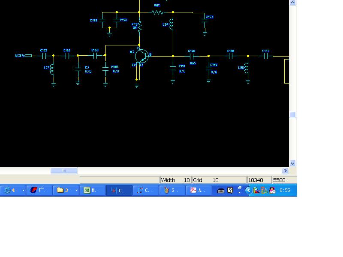Open the QQ penguin tray icon
This screenshot has width=343, height=257.
coord(272,190)
